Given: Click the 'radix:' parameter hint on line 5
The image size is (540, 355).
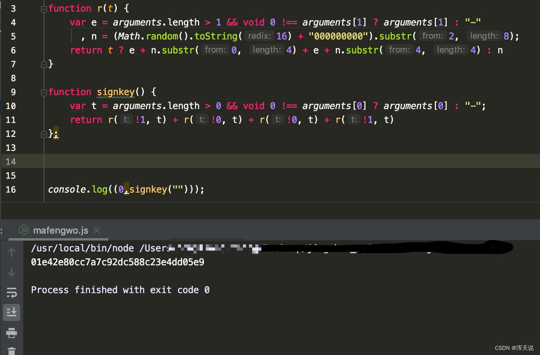Looking at the screenshot, I should coord(259,36).
